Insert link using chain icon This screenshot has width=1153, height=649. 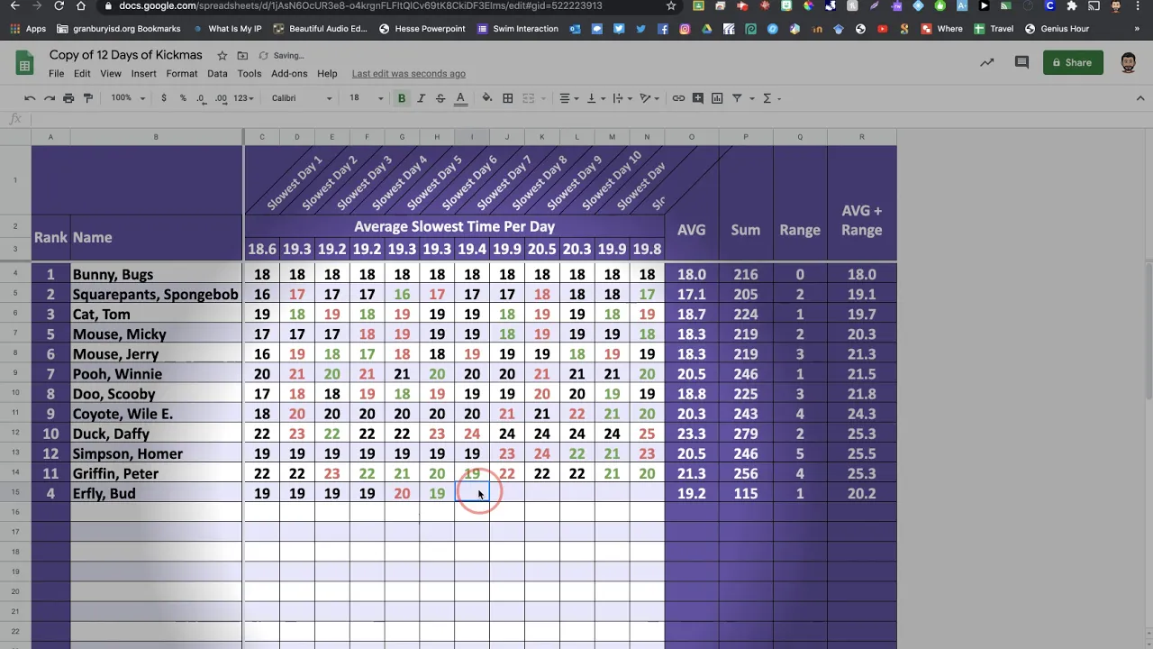pos(678,98)
